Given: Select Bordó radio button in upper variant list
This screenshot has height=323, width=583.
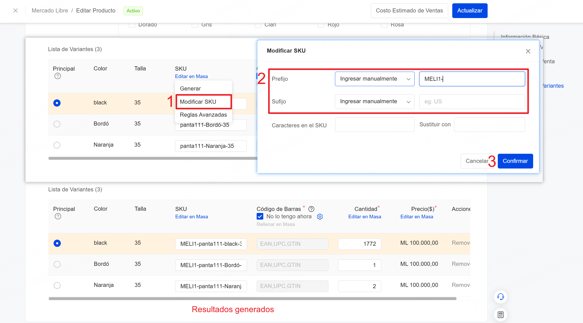Looking at the screenshot, I should pyautogui.click(x=57, y=124).
